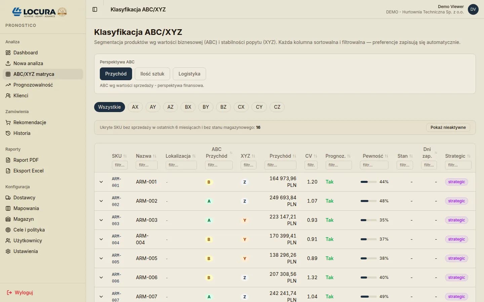484x302 pixels.
Task: Filter by the AX class chip
Action: click(x=135, y=107)
